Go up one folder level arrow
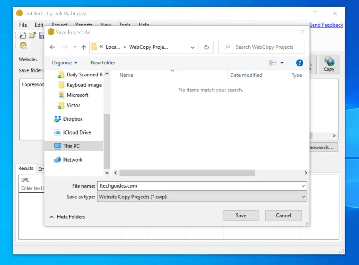The height and width of the screenshot is (265, 359). pos(83,47)
